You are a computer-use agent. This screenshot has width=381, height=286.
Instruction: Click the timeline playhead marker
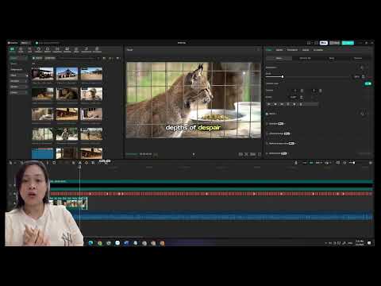(79, 167)
